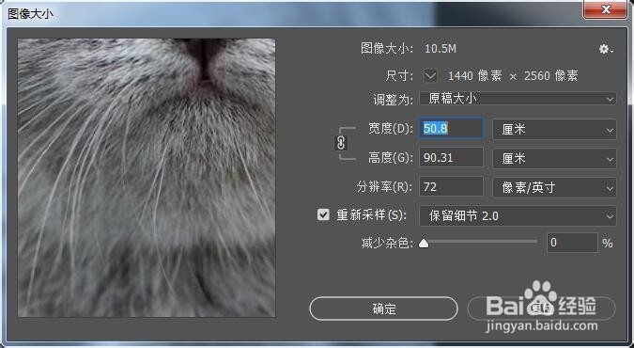Open the 像素/英寸 resolution unit dropdown
Image resolution: width=634 pixels, height=348 pixels.
coord(554,187)
